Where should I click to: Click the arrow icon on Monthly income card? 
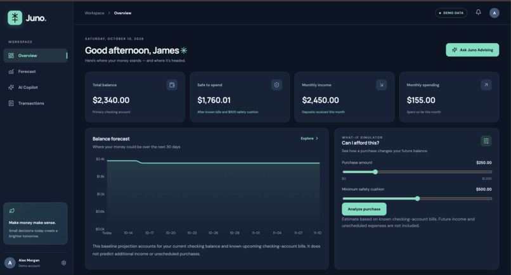(x=381, y=85)
